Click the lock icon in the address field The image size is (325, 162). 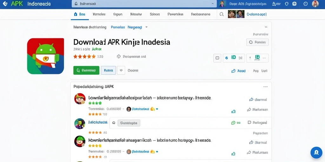(x=76, y=4)
